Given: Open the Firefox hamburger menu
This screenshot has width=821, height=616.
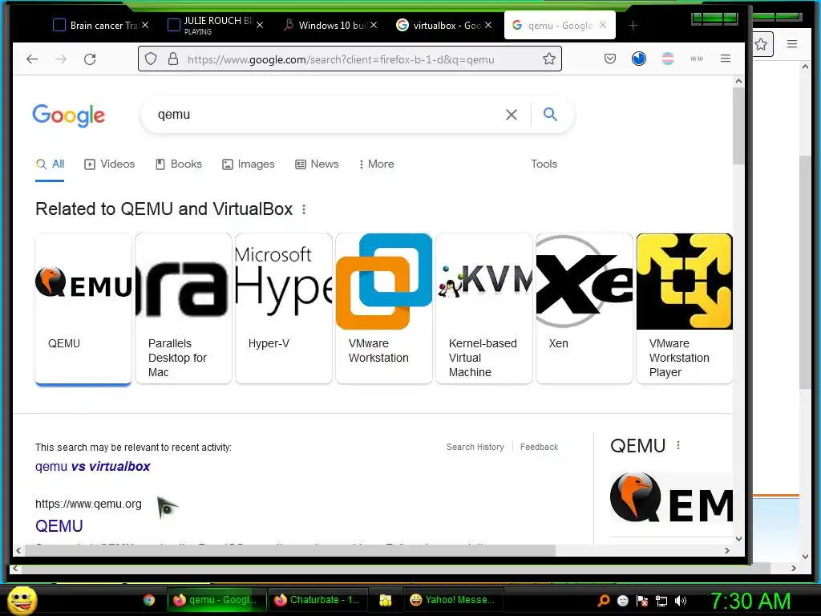Looking at the screenshot, I should coord(725,59).
